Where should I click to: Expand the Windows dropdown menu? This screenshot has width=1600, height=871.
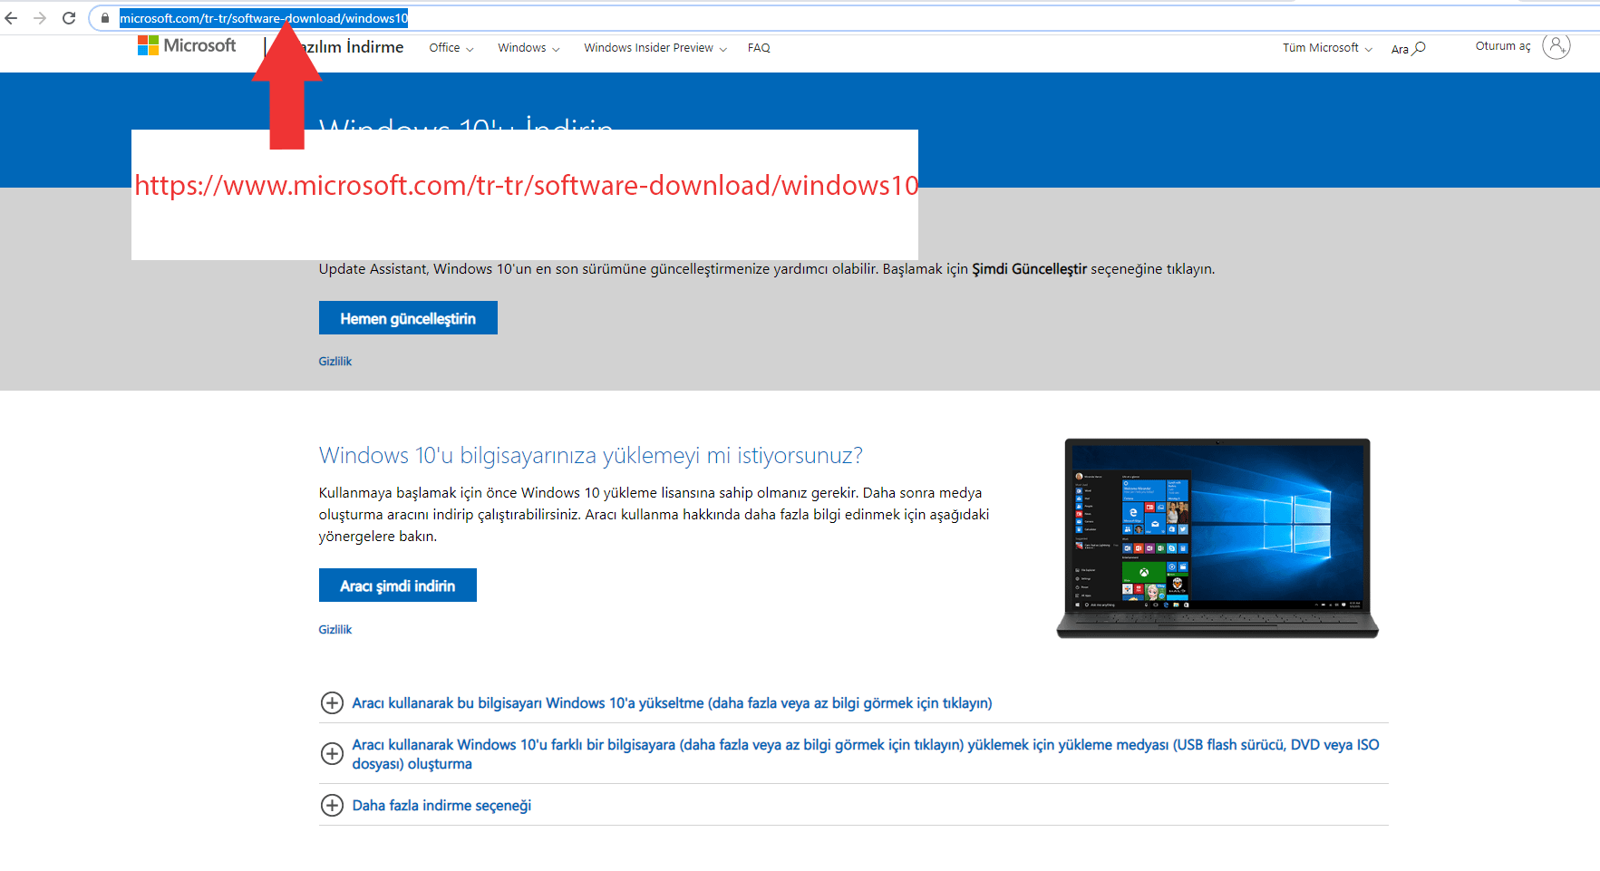point(528,48)
